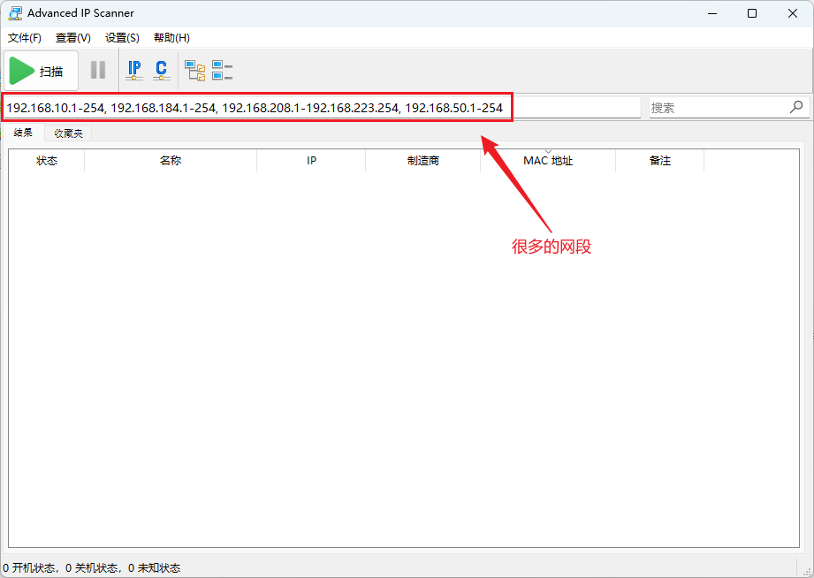Screen dimensions: 814x578
Task: Open the 设置(S) menu
Action: coord(122,38)
